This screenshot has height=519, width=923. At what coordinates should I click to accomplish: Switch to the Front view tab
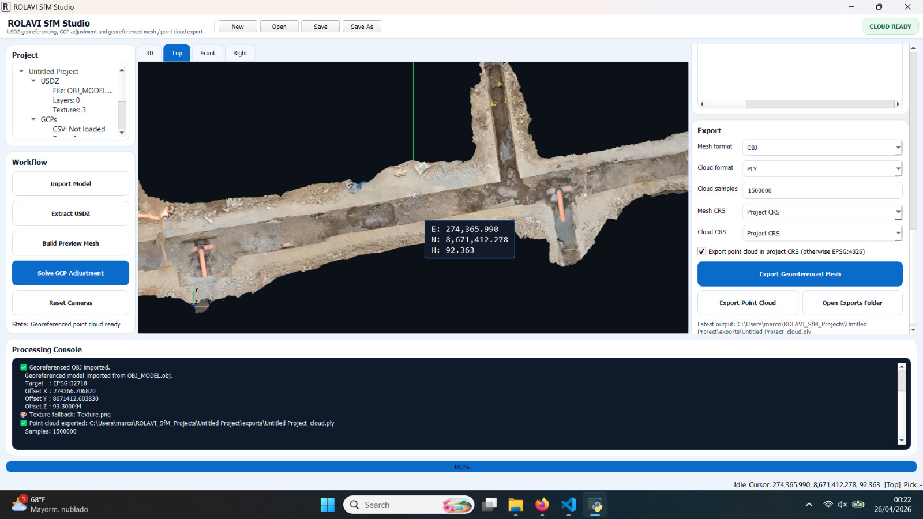[x=208, y=53]
